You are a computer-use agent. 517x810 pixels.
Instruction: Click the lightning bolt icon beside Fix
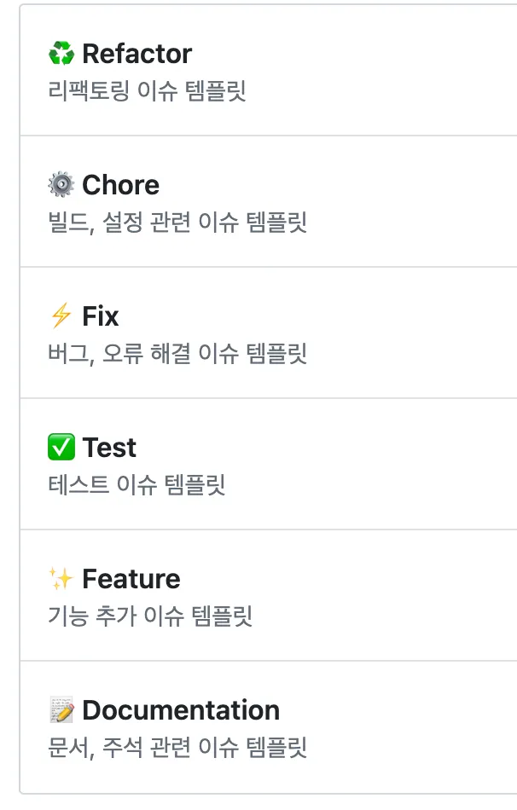click(x=61, y=317)
